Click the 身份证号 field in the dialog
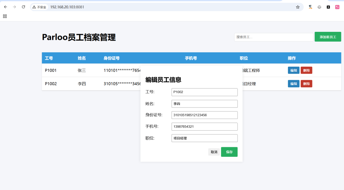 (204, 115)
